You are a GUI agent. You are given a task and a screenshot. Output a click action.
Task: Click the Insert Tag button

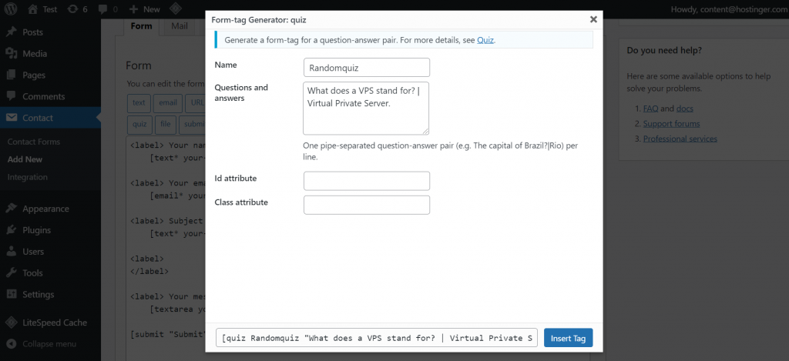pos(568,338)
